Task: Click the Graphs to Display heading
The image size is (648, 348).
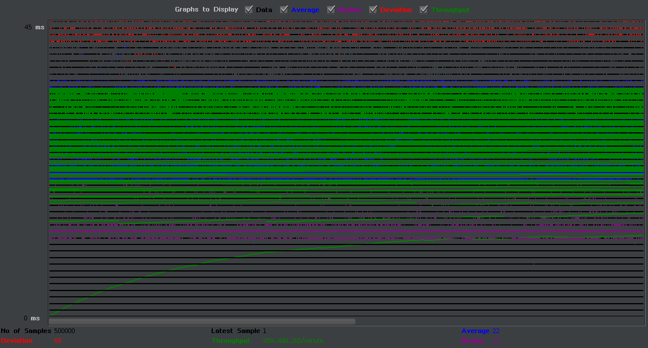Action: (x=206, y=10)
